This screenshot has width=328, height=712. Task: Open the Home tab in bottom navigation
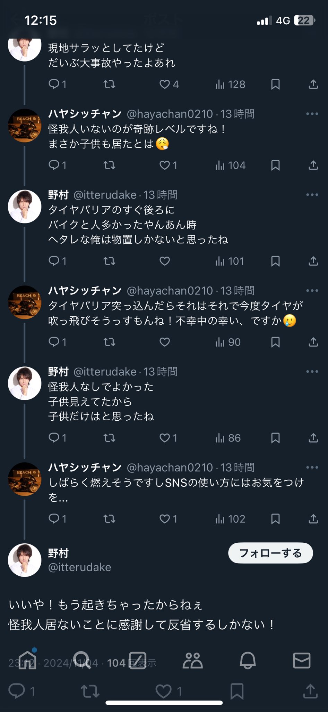pos(27,660)
